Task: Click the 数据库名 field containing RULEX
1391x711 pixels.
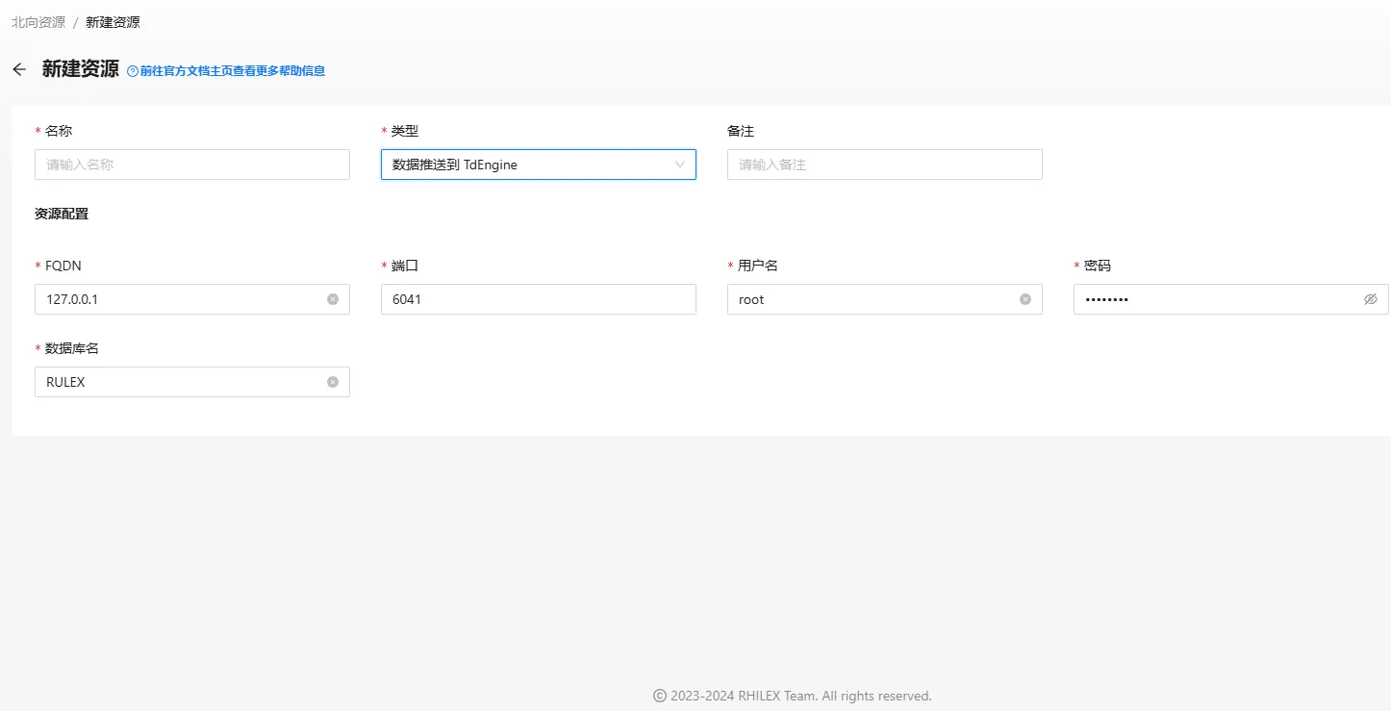Action: pyautogui.click(x=178, y=382)
